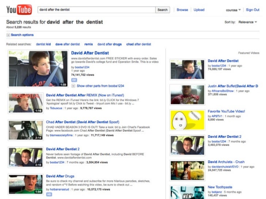The image size is (266, 199).
Task: Open the AP9TV1 channel link
Action: pyautogui.click(x=217, y=116)
